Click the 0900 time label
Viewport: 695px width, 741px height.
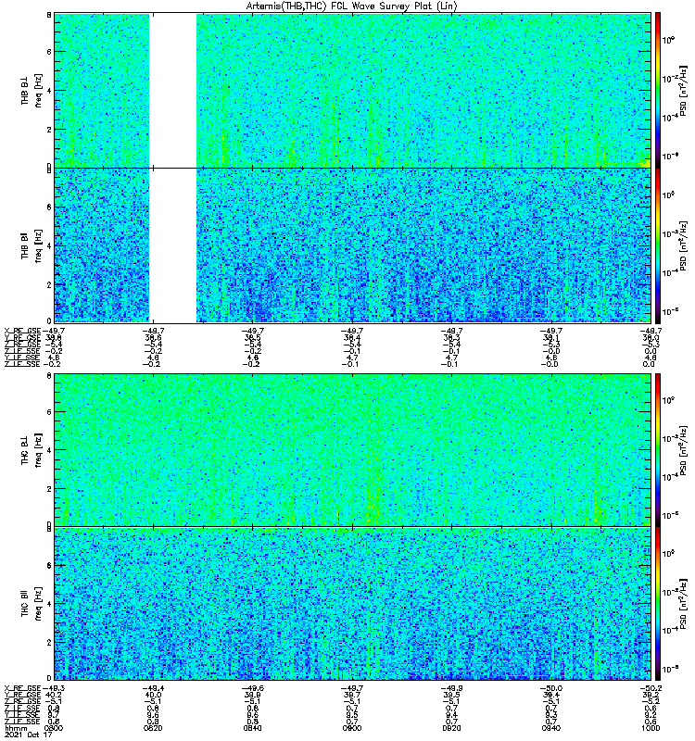click(x=352, y=728)
